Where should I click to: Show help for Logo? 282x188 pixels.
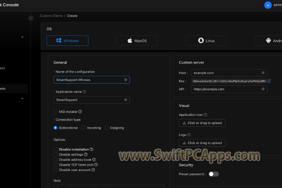pyautogui.click(x=189, y=135)
